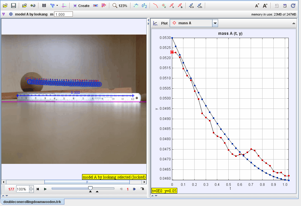
Task: Open the Track Control icon
Action: (x=96, y=6)
